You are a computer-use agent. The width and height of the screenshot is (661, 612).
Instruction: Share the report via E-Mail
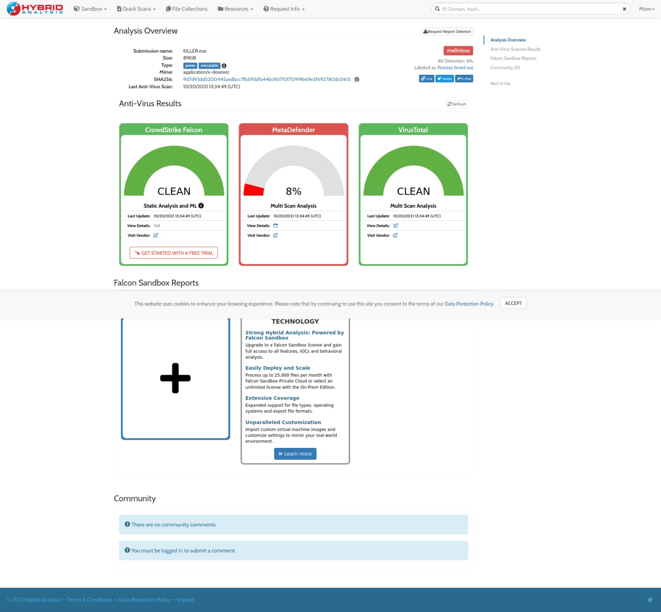(x=464, y=78)
